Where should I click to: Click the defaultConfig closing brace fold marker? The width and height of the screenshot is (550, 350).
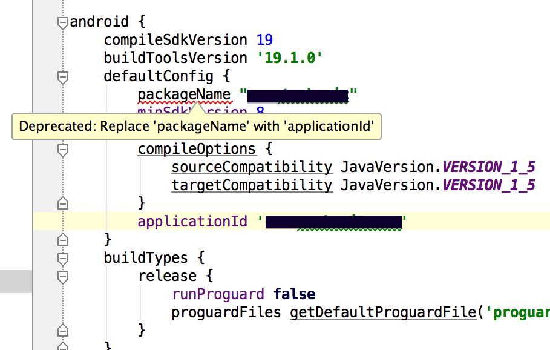click(x=62, y=240)
